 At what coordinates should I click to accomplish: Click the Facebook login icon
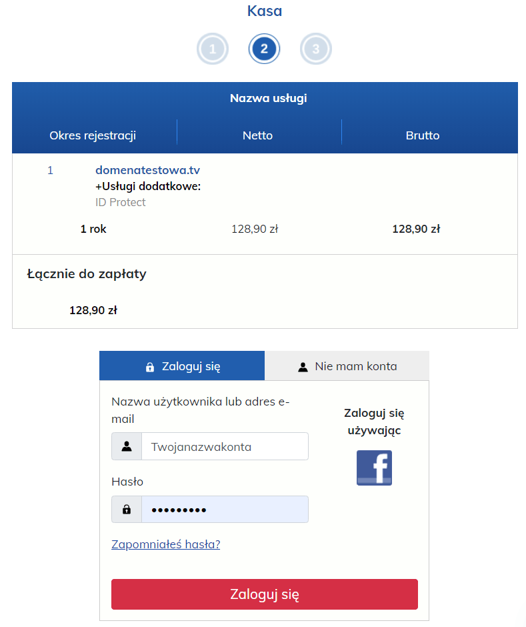pos(374,468)
